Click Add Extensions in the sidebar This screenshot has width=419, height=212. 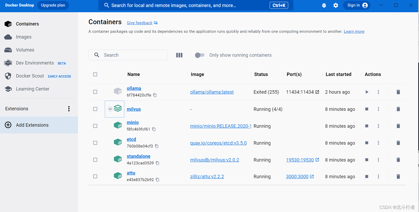[x=39, y=125]
